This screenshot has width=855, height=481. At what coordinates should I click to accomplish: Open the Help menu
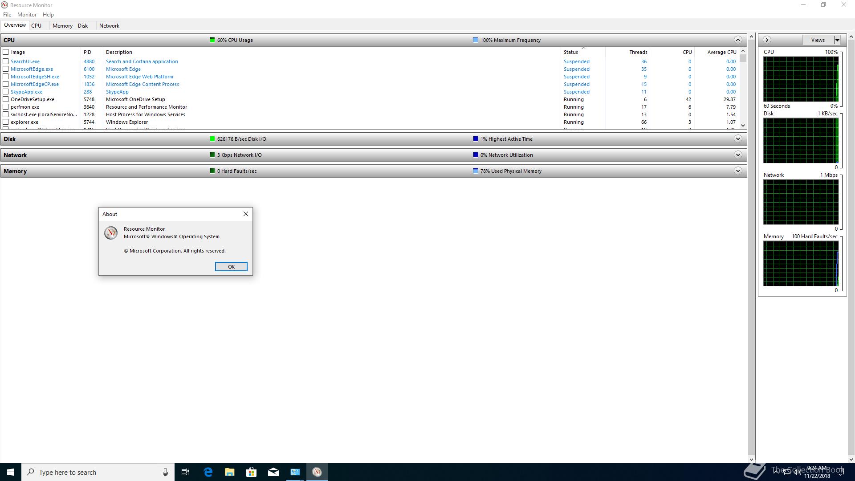pyautogui.click(x=48, y=15)
